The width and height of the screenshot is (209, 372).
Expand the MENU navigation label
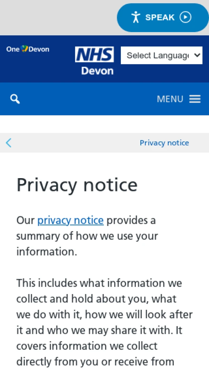tap(170, 99)
